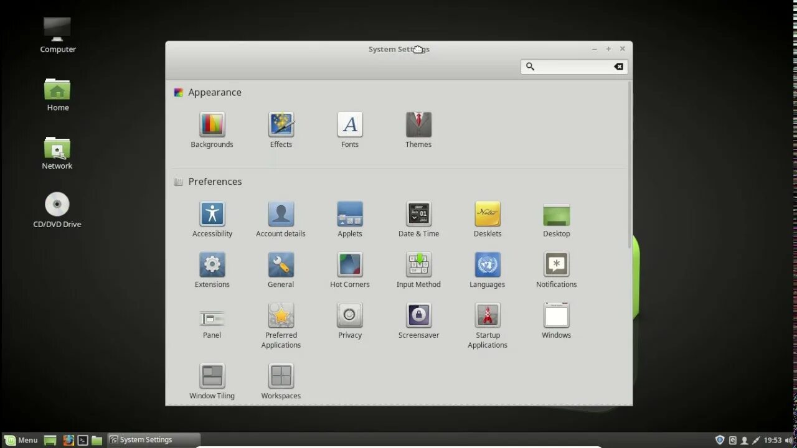Image resolution: width=797 pixels, height=448 pixels.
Task: Select the CD/DVD Drive desktop icon
Action: pos(57,210)
